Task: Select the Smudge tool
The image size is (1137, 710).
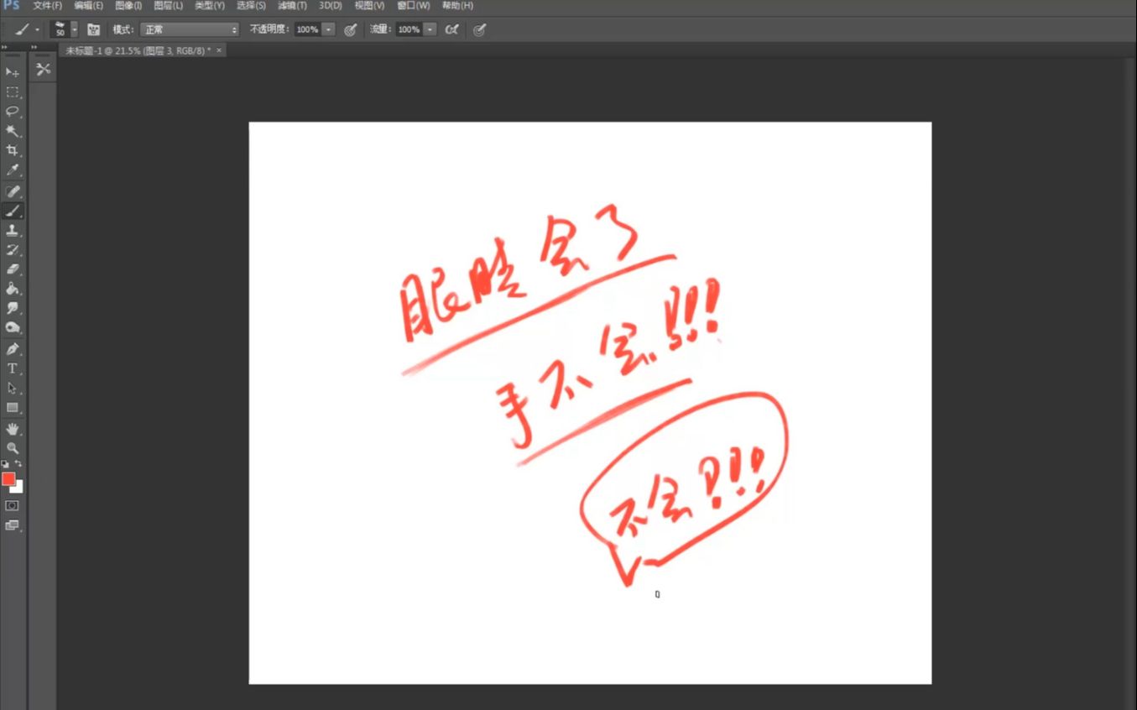Action: pyautogui.click(x=13, y=309)
